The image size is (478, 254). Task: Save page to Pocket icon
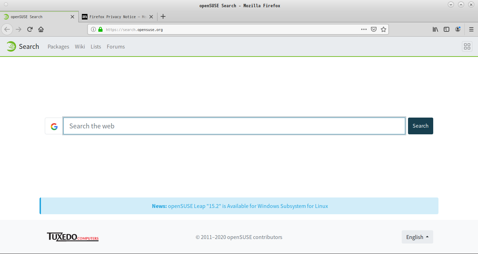(374, 29)
